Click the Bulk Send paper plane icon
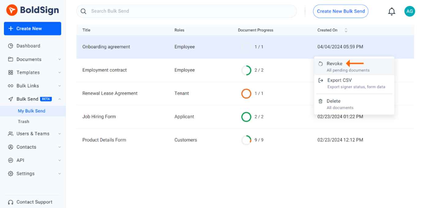 10,99
